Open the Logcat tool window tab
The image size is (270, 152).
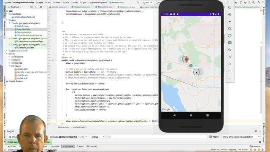click(x=68, y=147)
